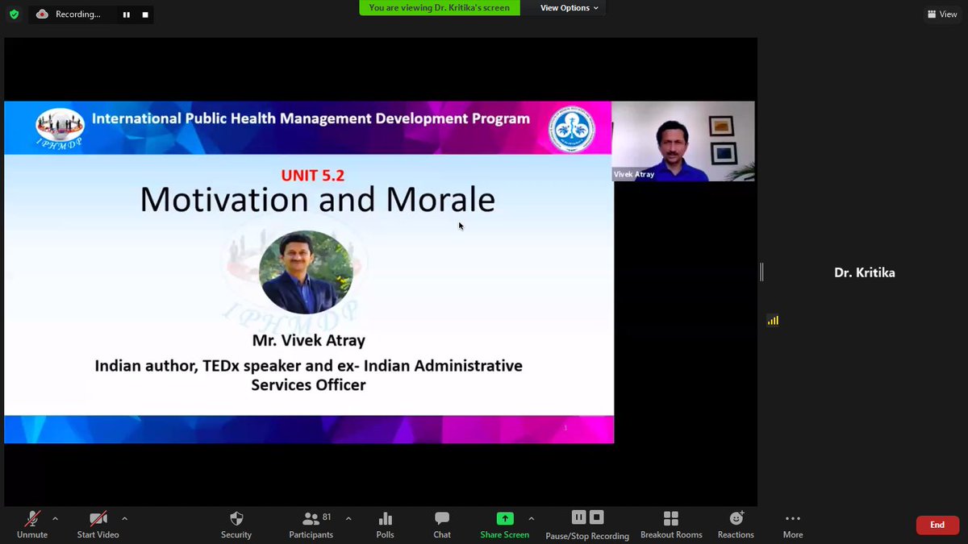Click the red End meeting button

[937, 525]
